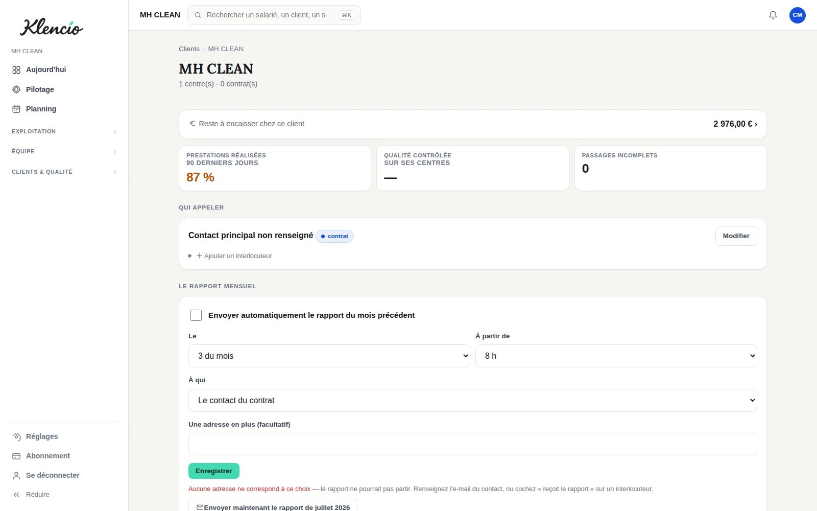
Task: Click the Se déconnecter user icon
Action: click(x=16, y=475)
